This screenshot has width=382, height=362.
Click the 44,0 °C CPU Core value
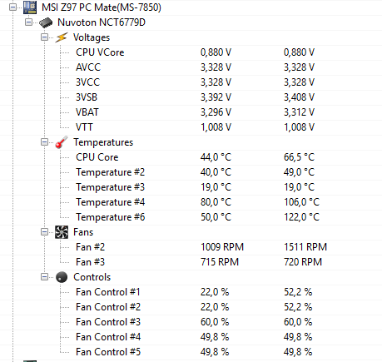tap(216, 157)
